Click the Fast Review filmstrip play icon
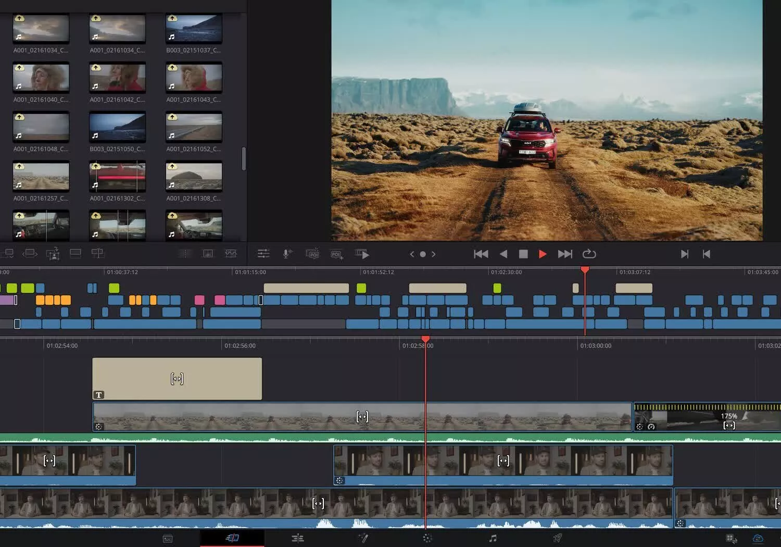The width and height of the screenshot is (781, 547). click(x=362, y=254)
